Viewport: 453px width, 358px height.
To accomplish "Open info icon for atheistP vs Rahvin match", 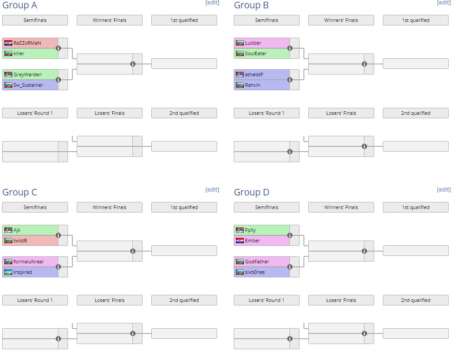I will 290,80.
